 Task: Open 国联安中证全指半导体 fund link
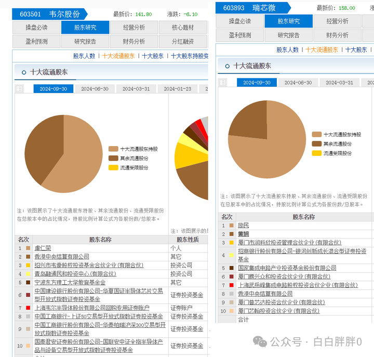pos(99,346)
